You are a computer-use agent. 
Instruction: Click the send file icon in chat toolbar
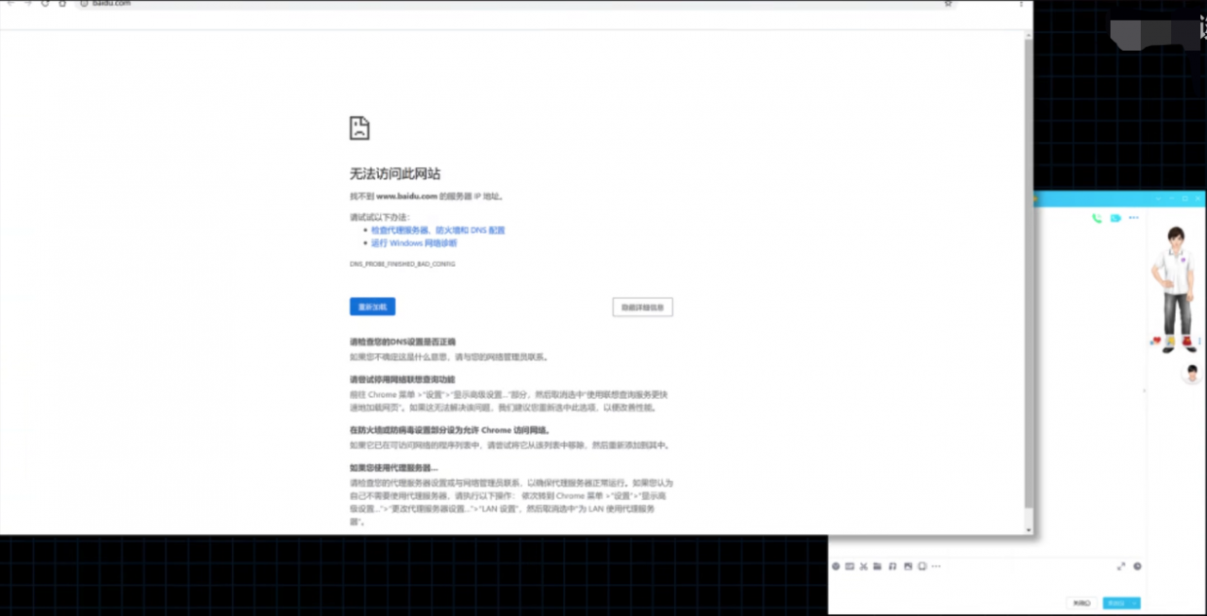(x=876, y=566)
